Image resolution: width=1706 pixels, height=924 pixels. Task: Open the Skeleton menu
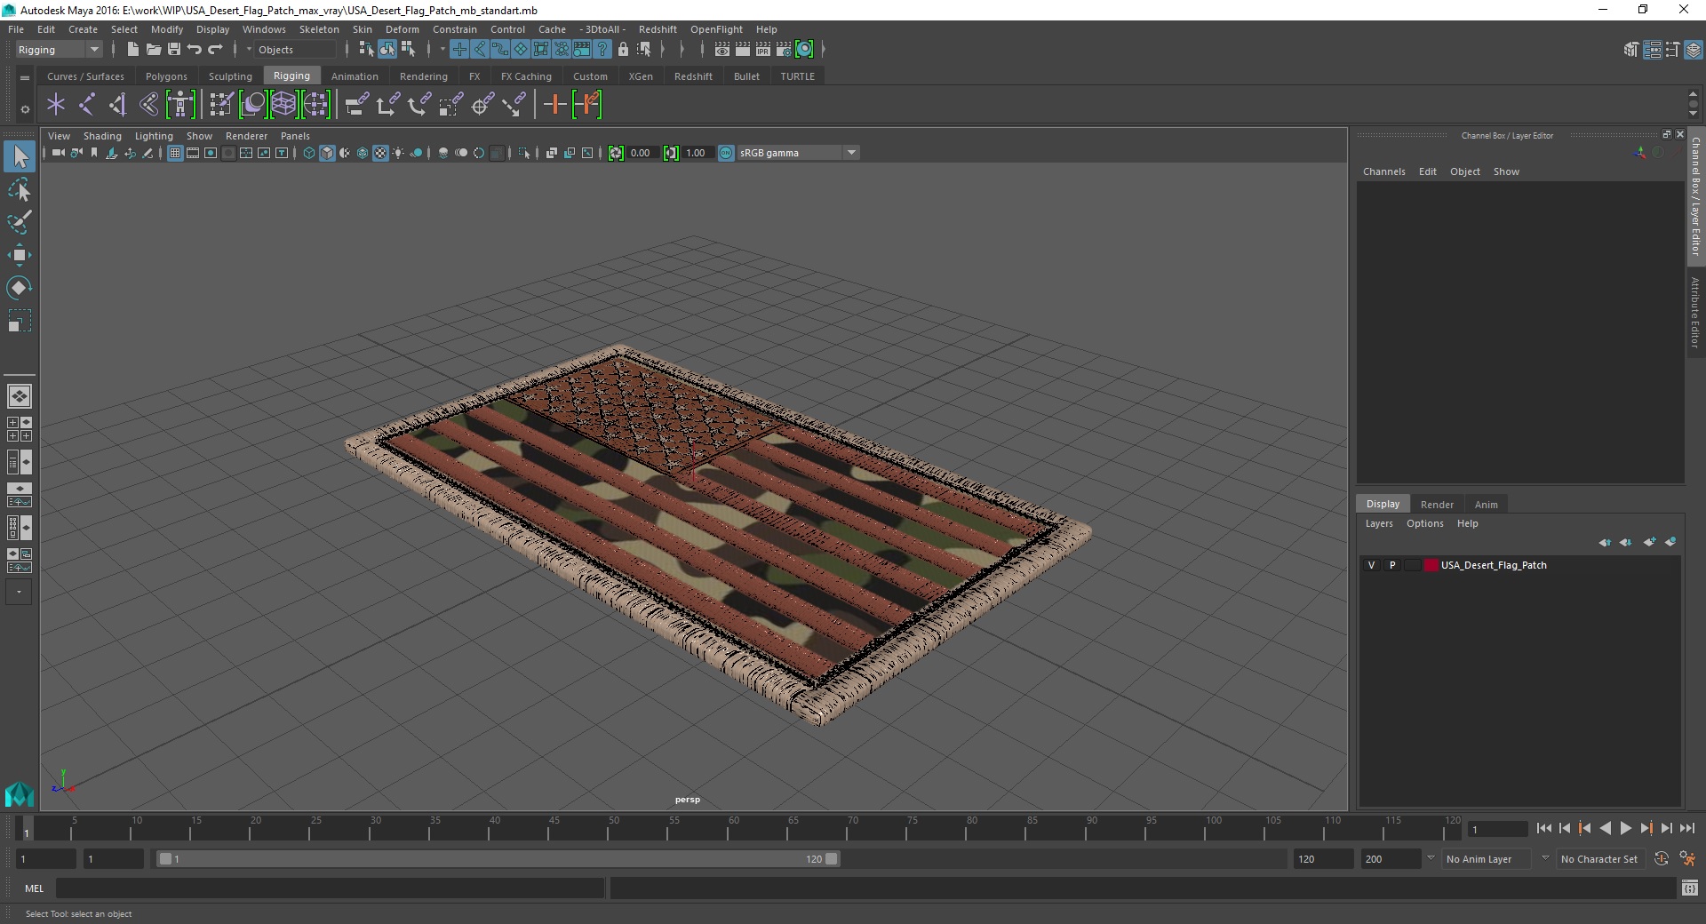(x=319, y=29)
